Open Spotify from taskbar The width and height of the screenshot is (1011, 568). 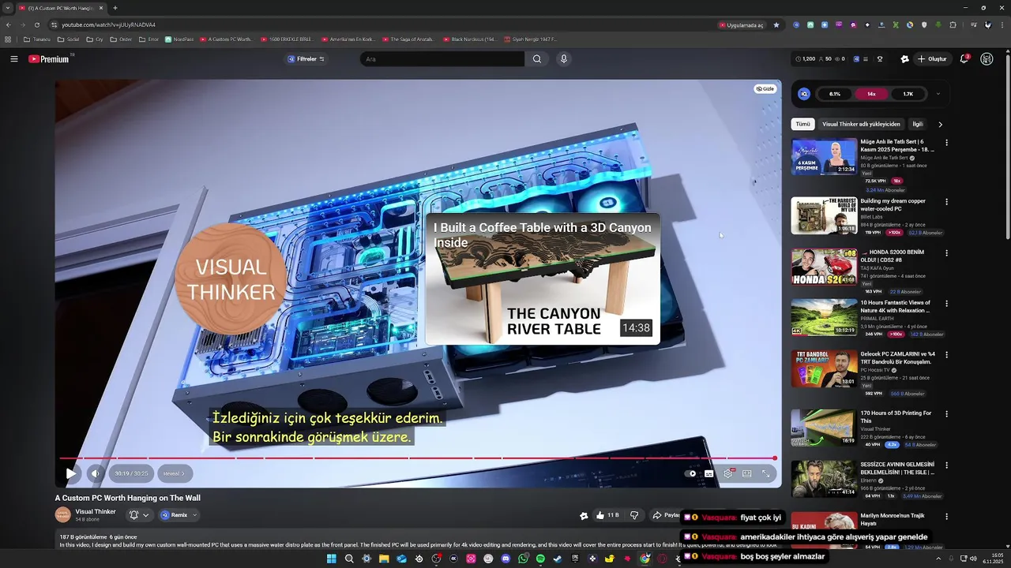[x=540, y=559]
